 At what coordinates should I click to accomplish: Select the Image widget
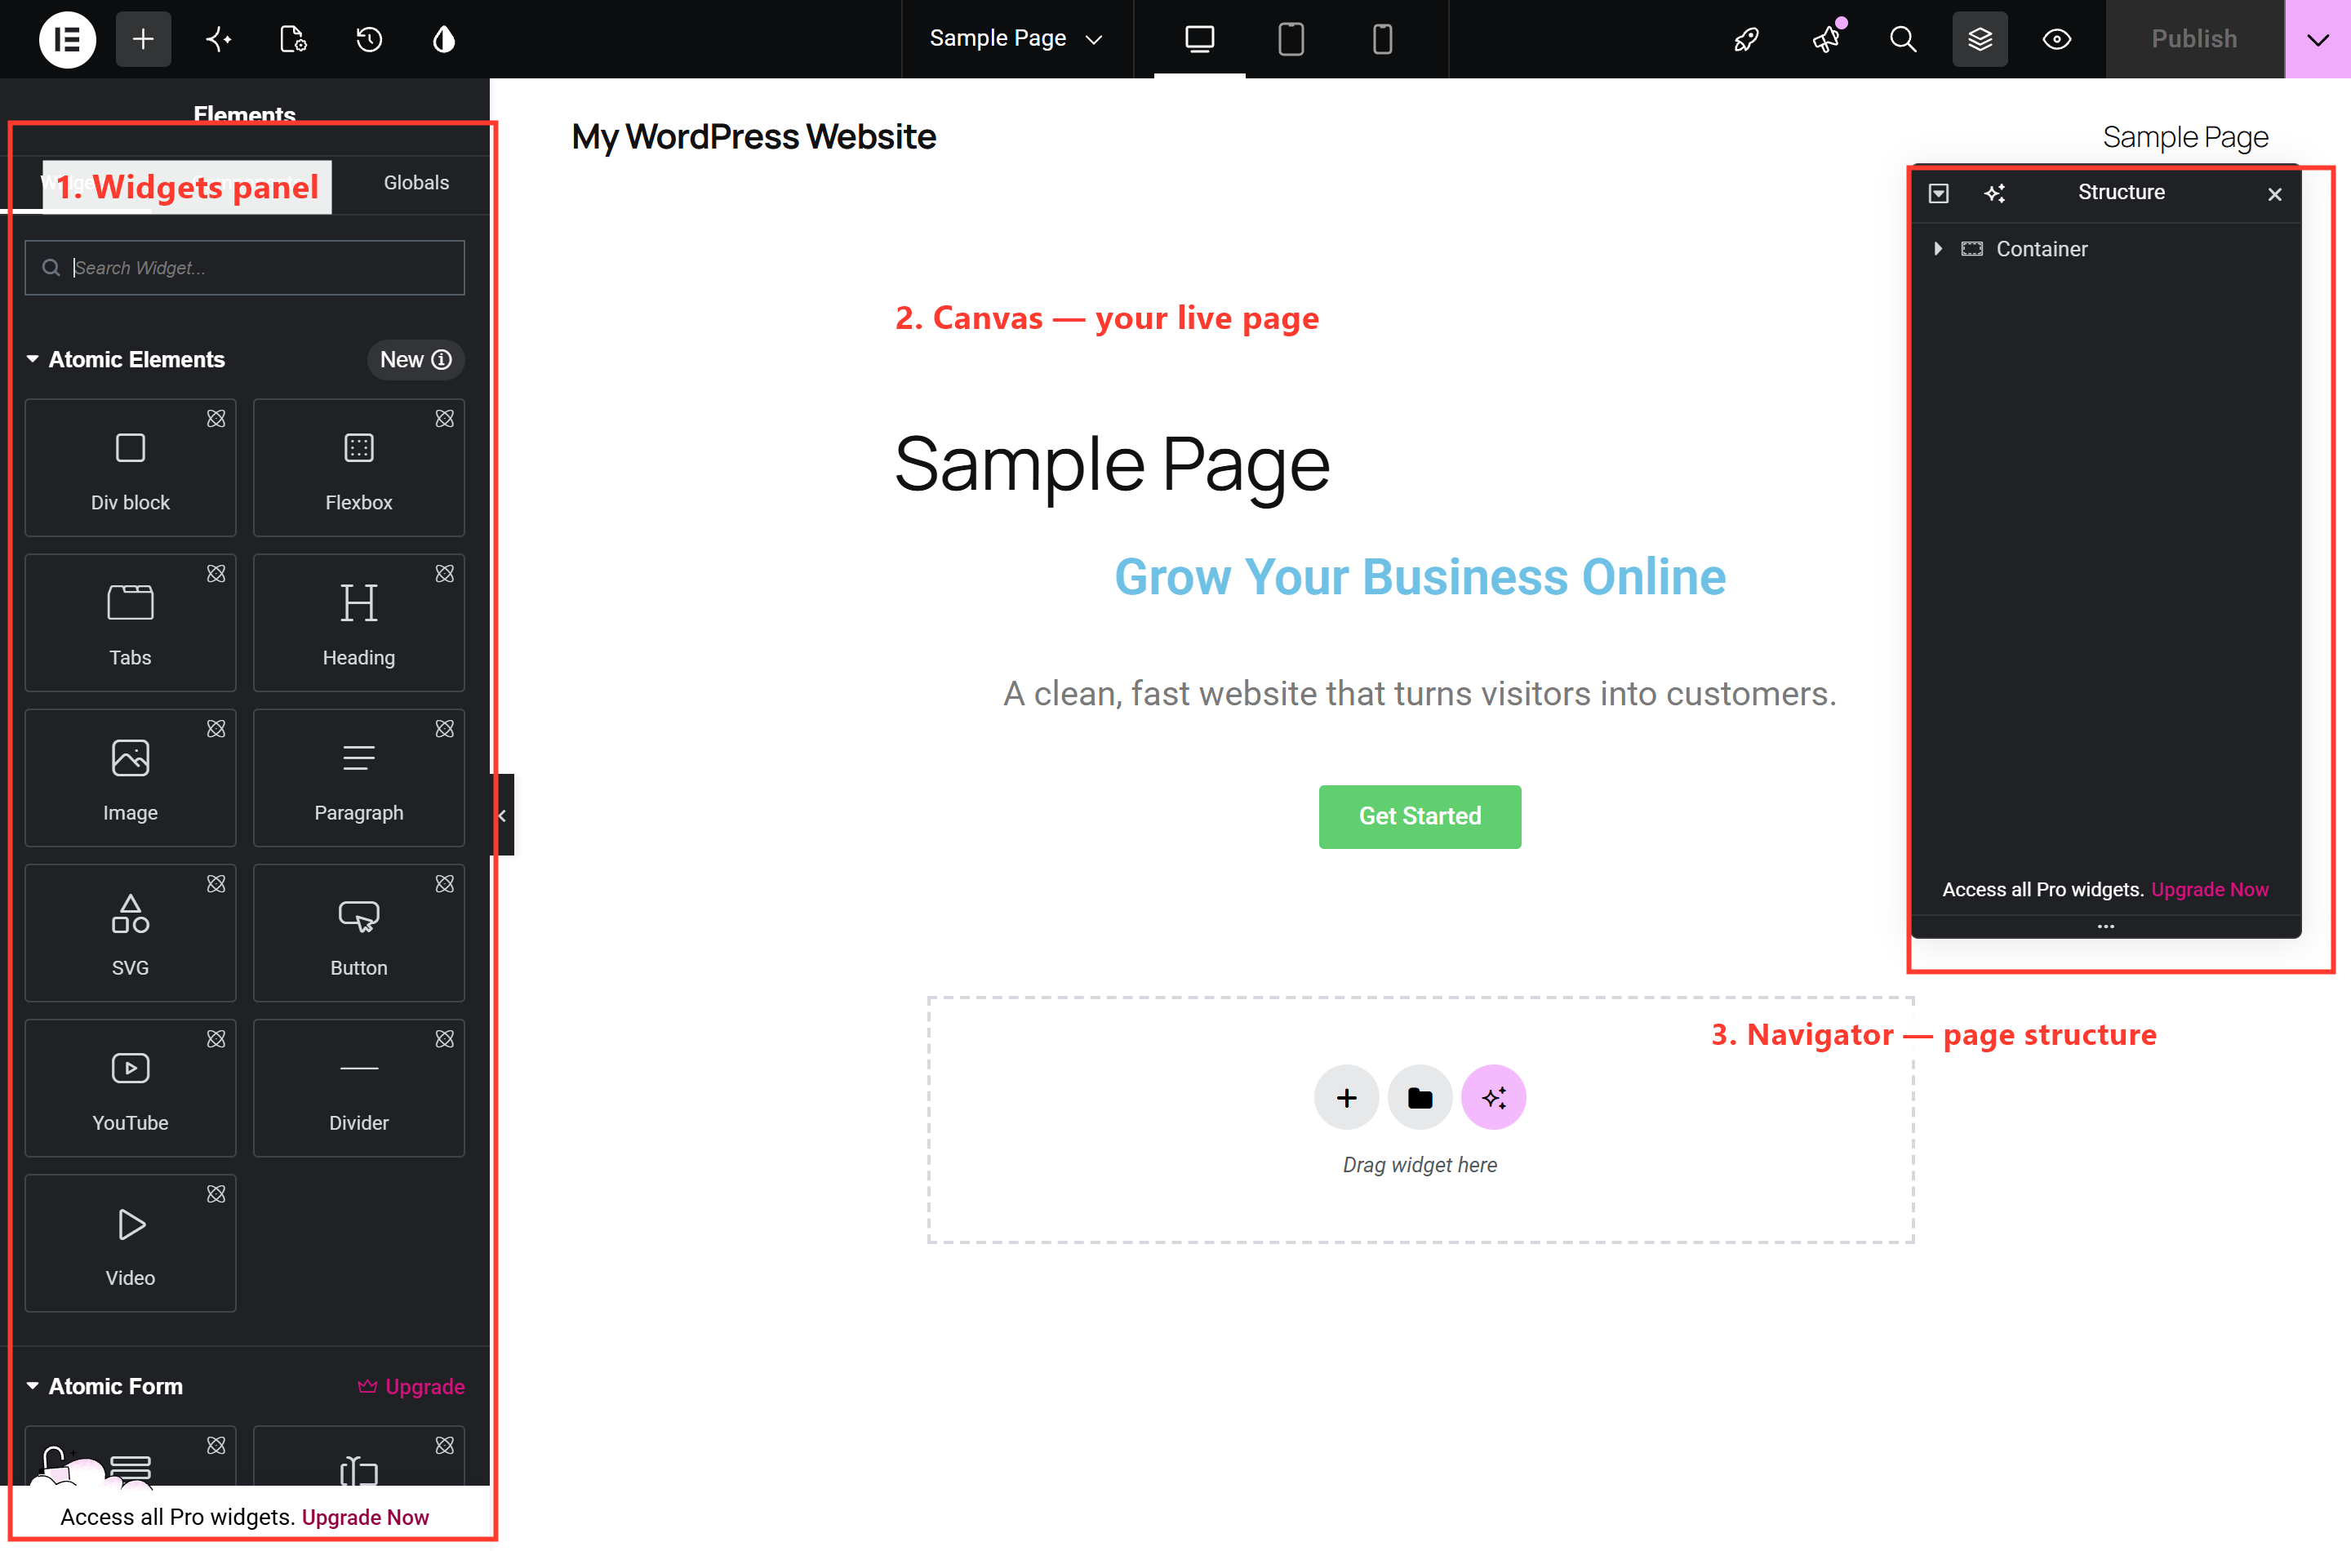pos(131,779)
